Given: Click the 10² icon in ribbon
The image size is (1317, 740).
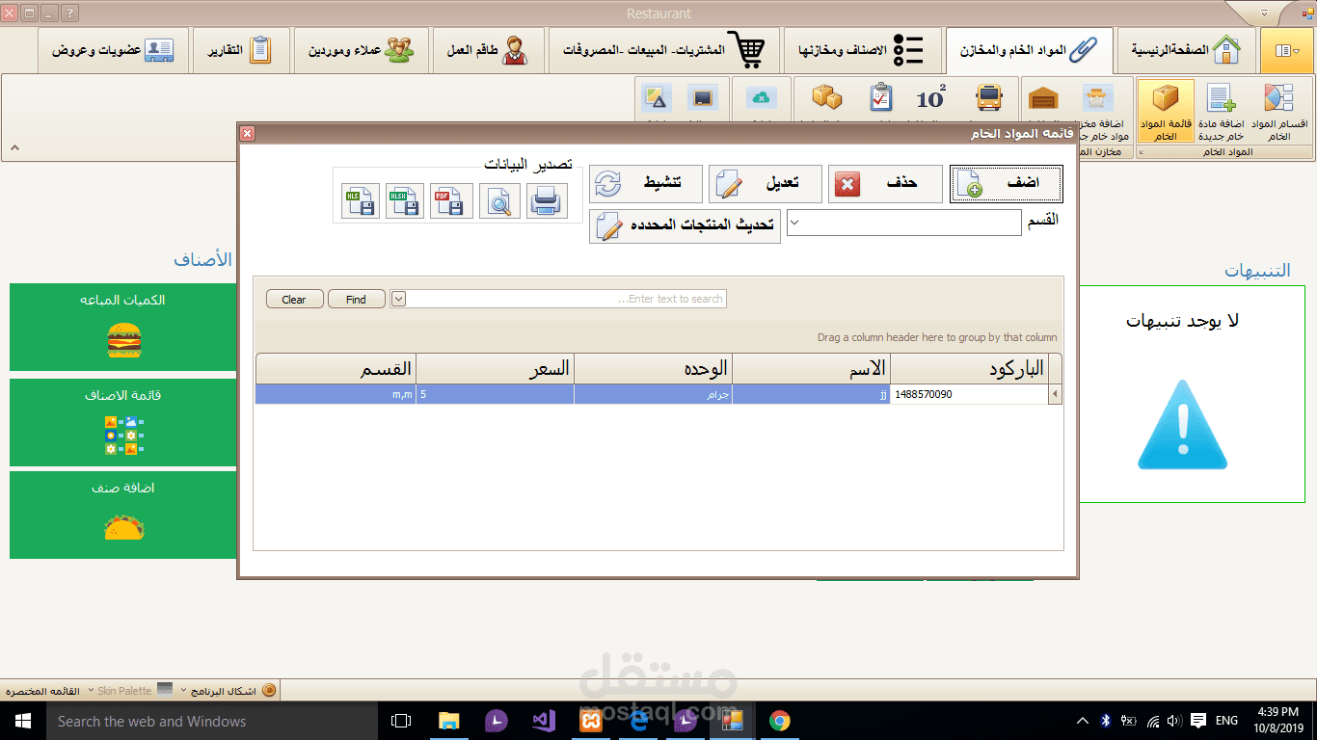Looking at the screenshot, I should (x=931, y=98).
